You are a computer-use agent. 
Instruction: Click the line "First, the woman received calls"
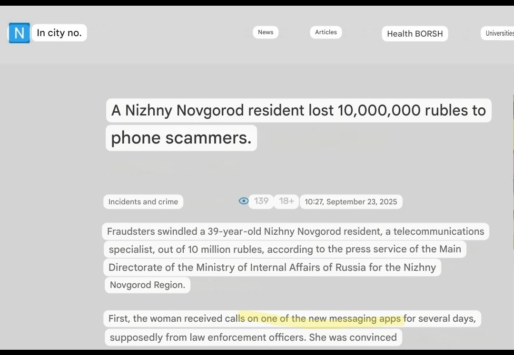tap(292, 319)
